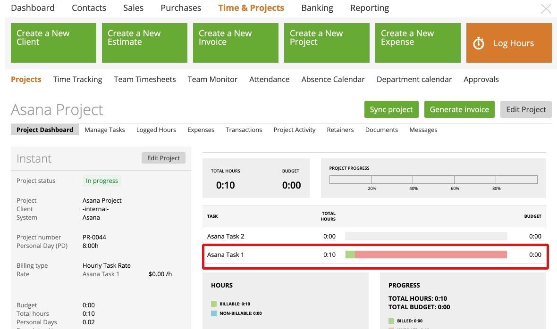
Task: Open the Attendance section
Action: [269, 79]
